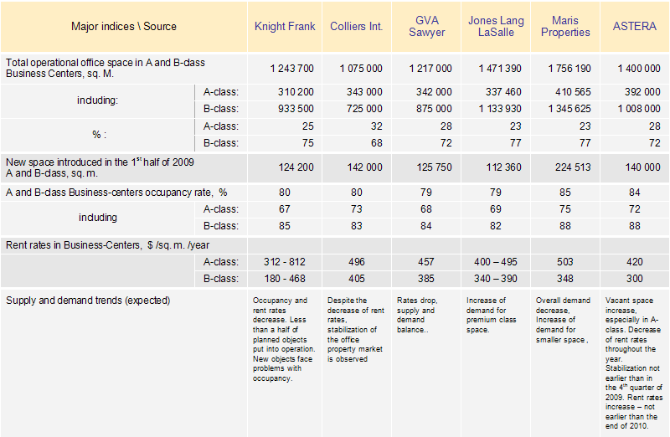The image size is (670, 437).
Task: Select A-class space value 392 000
Action: pyautogui.click(x=642, y=92)
